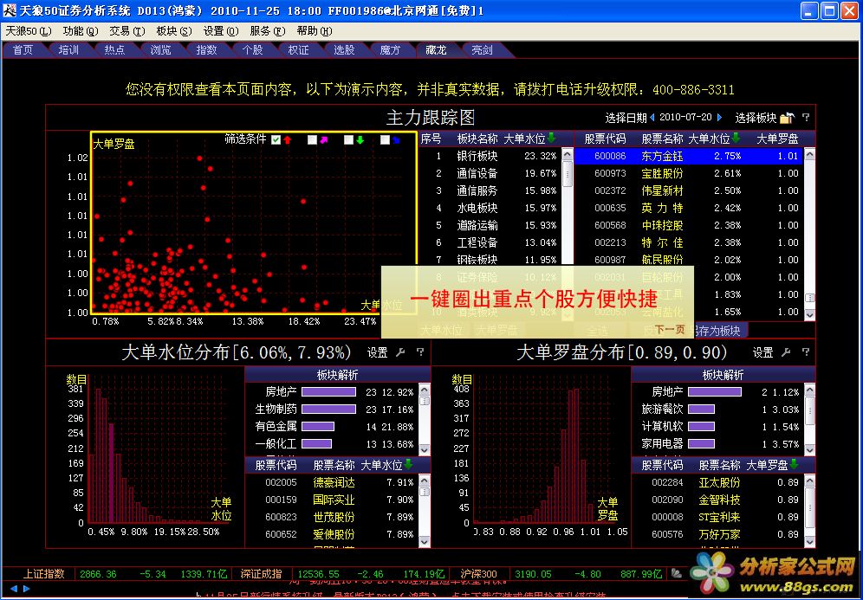Click the left blue arrow on the news ticker

click(x=14, y=589)
